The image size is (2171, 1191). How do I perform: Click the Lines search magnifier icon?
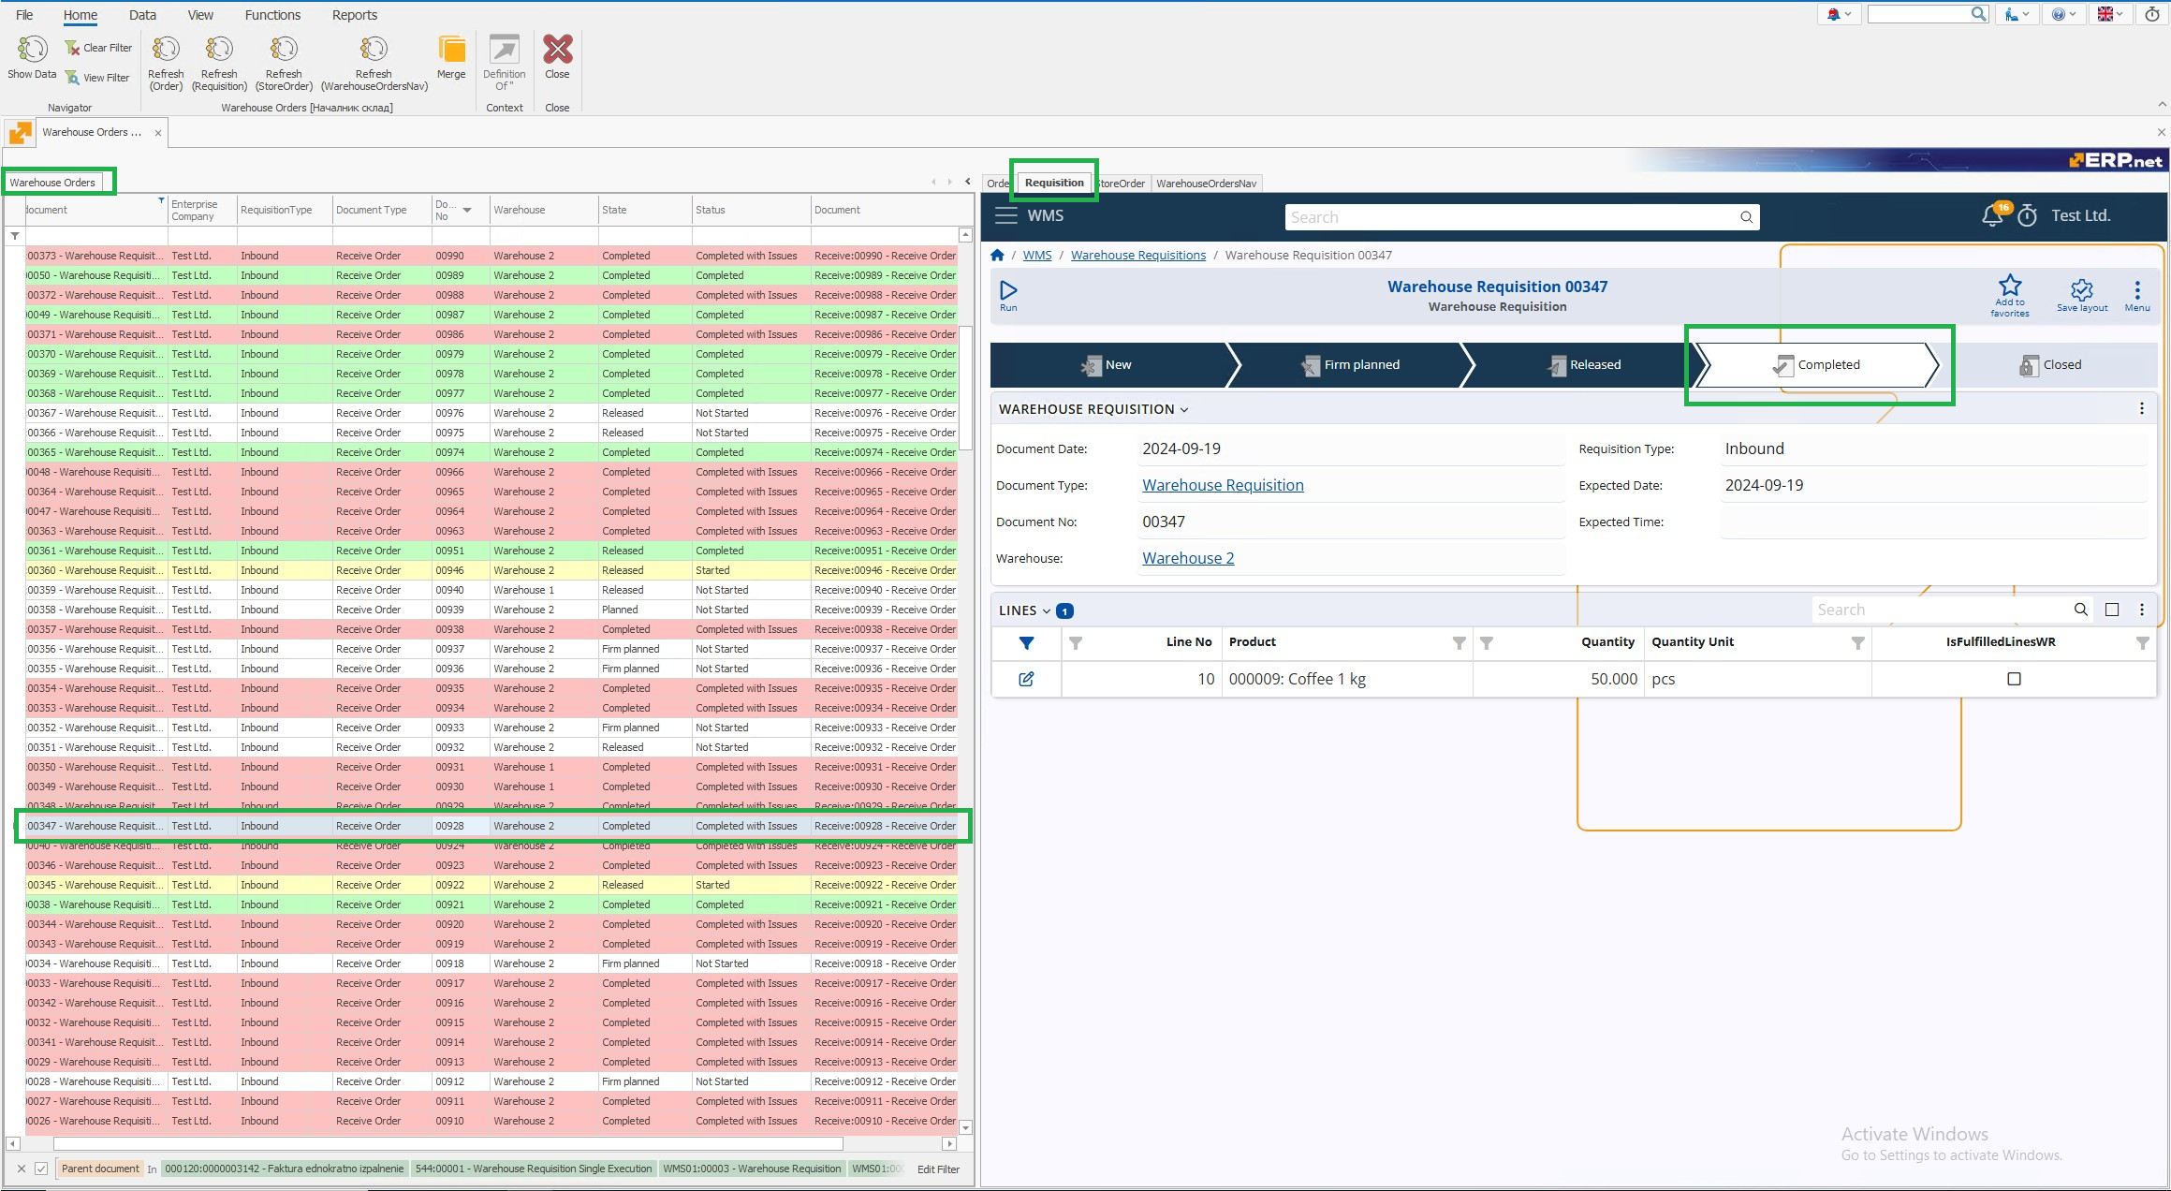(x=2081, y=610)
